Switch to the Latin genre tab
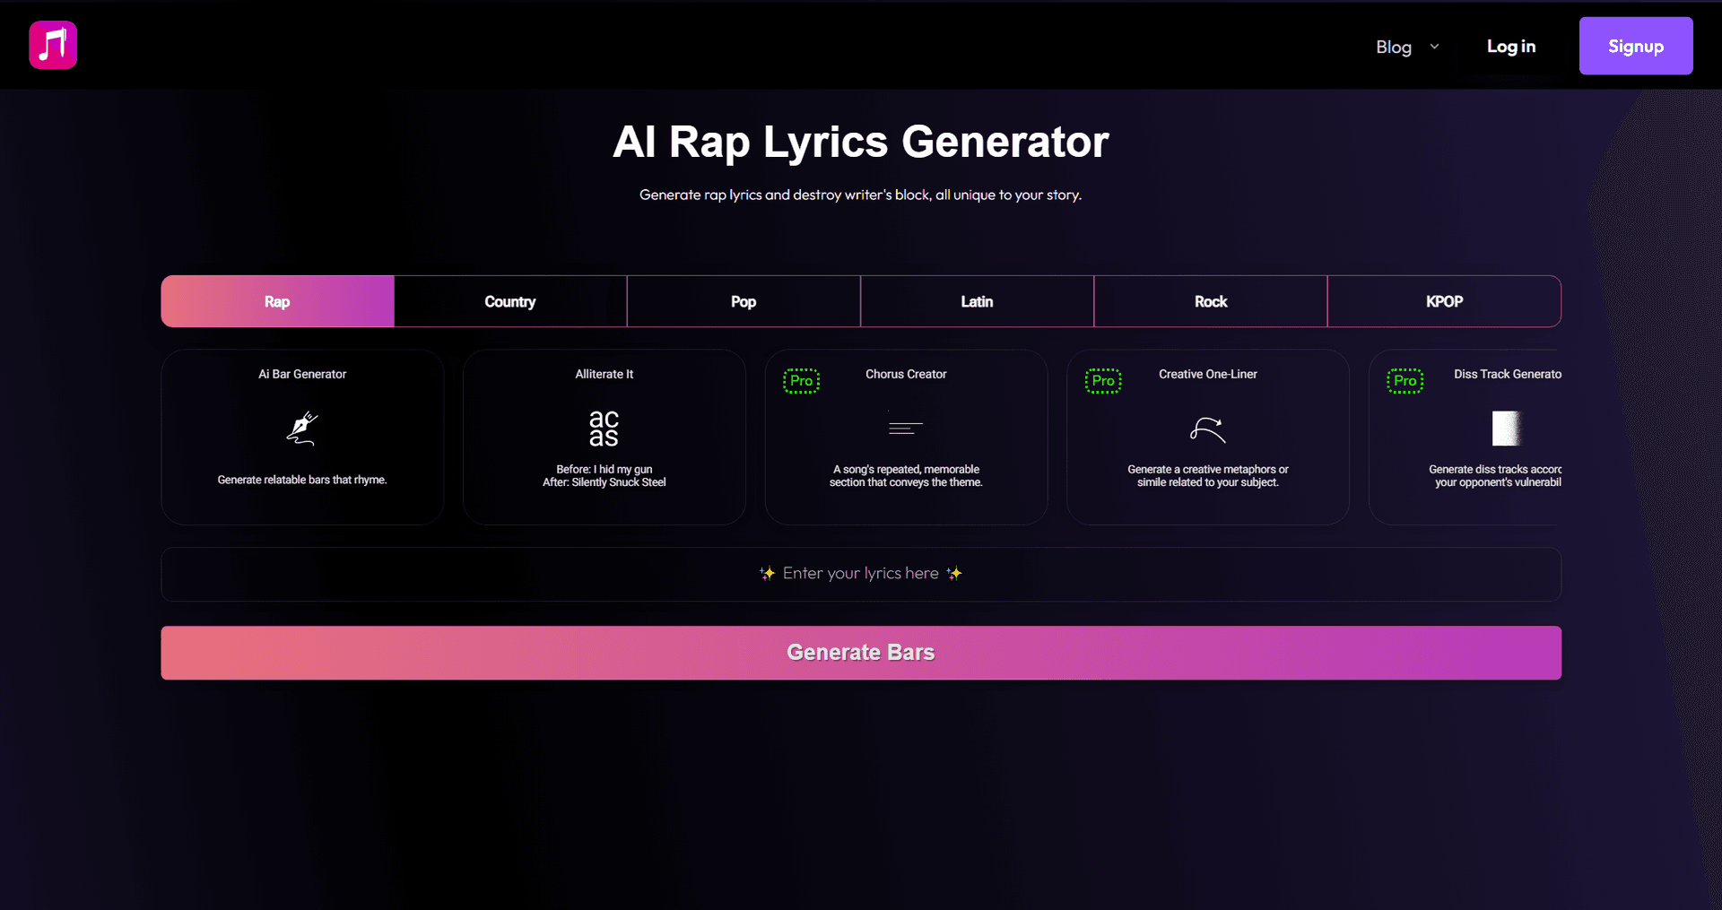The height and width of the screenshot is (910, 1722). tap(976, 301)
